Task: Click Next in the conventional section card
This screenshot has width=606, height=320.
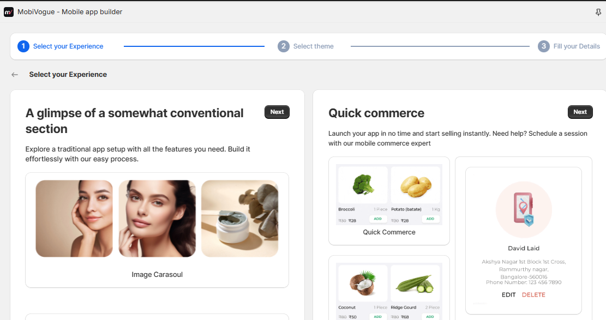Action: point(277,112)
